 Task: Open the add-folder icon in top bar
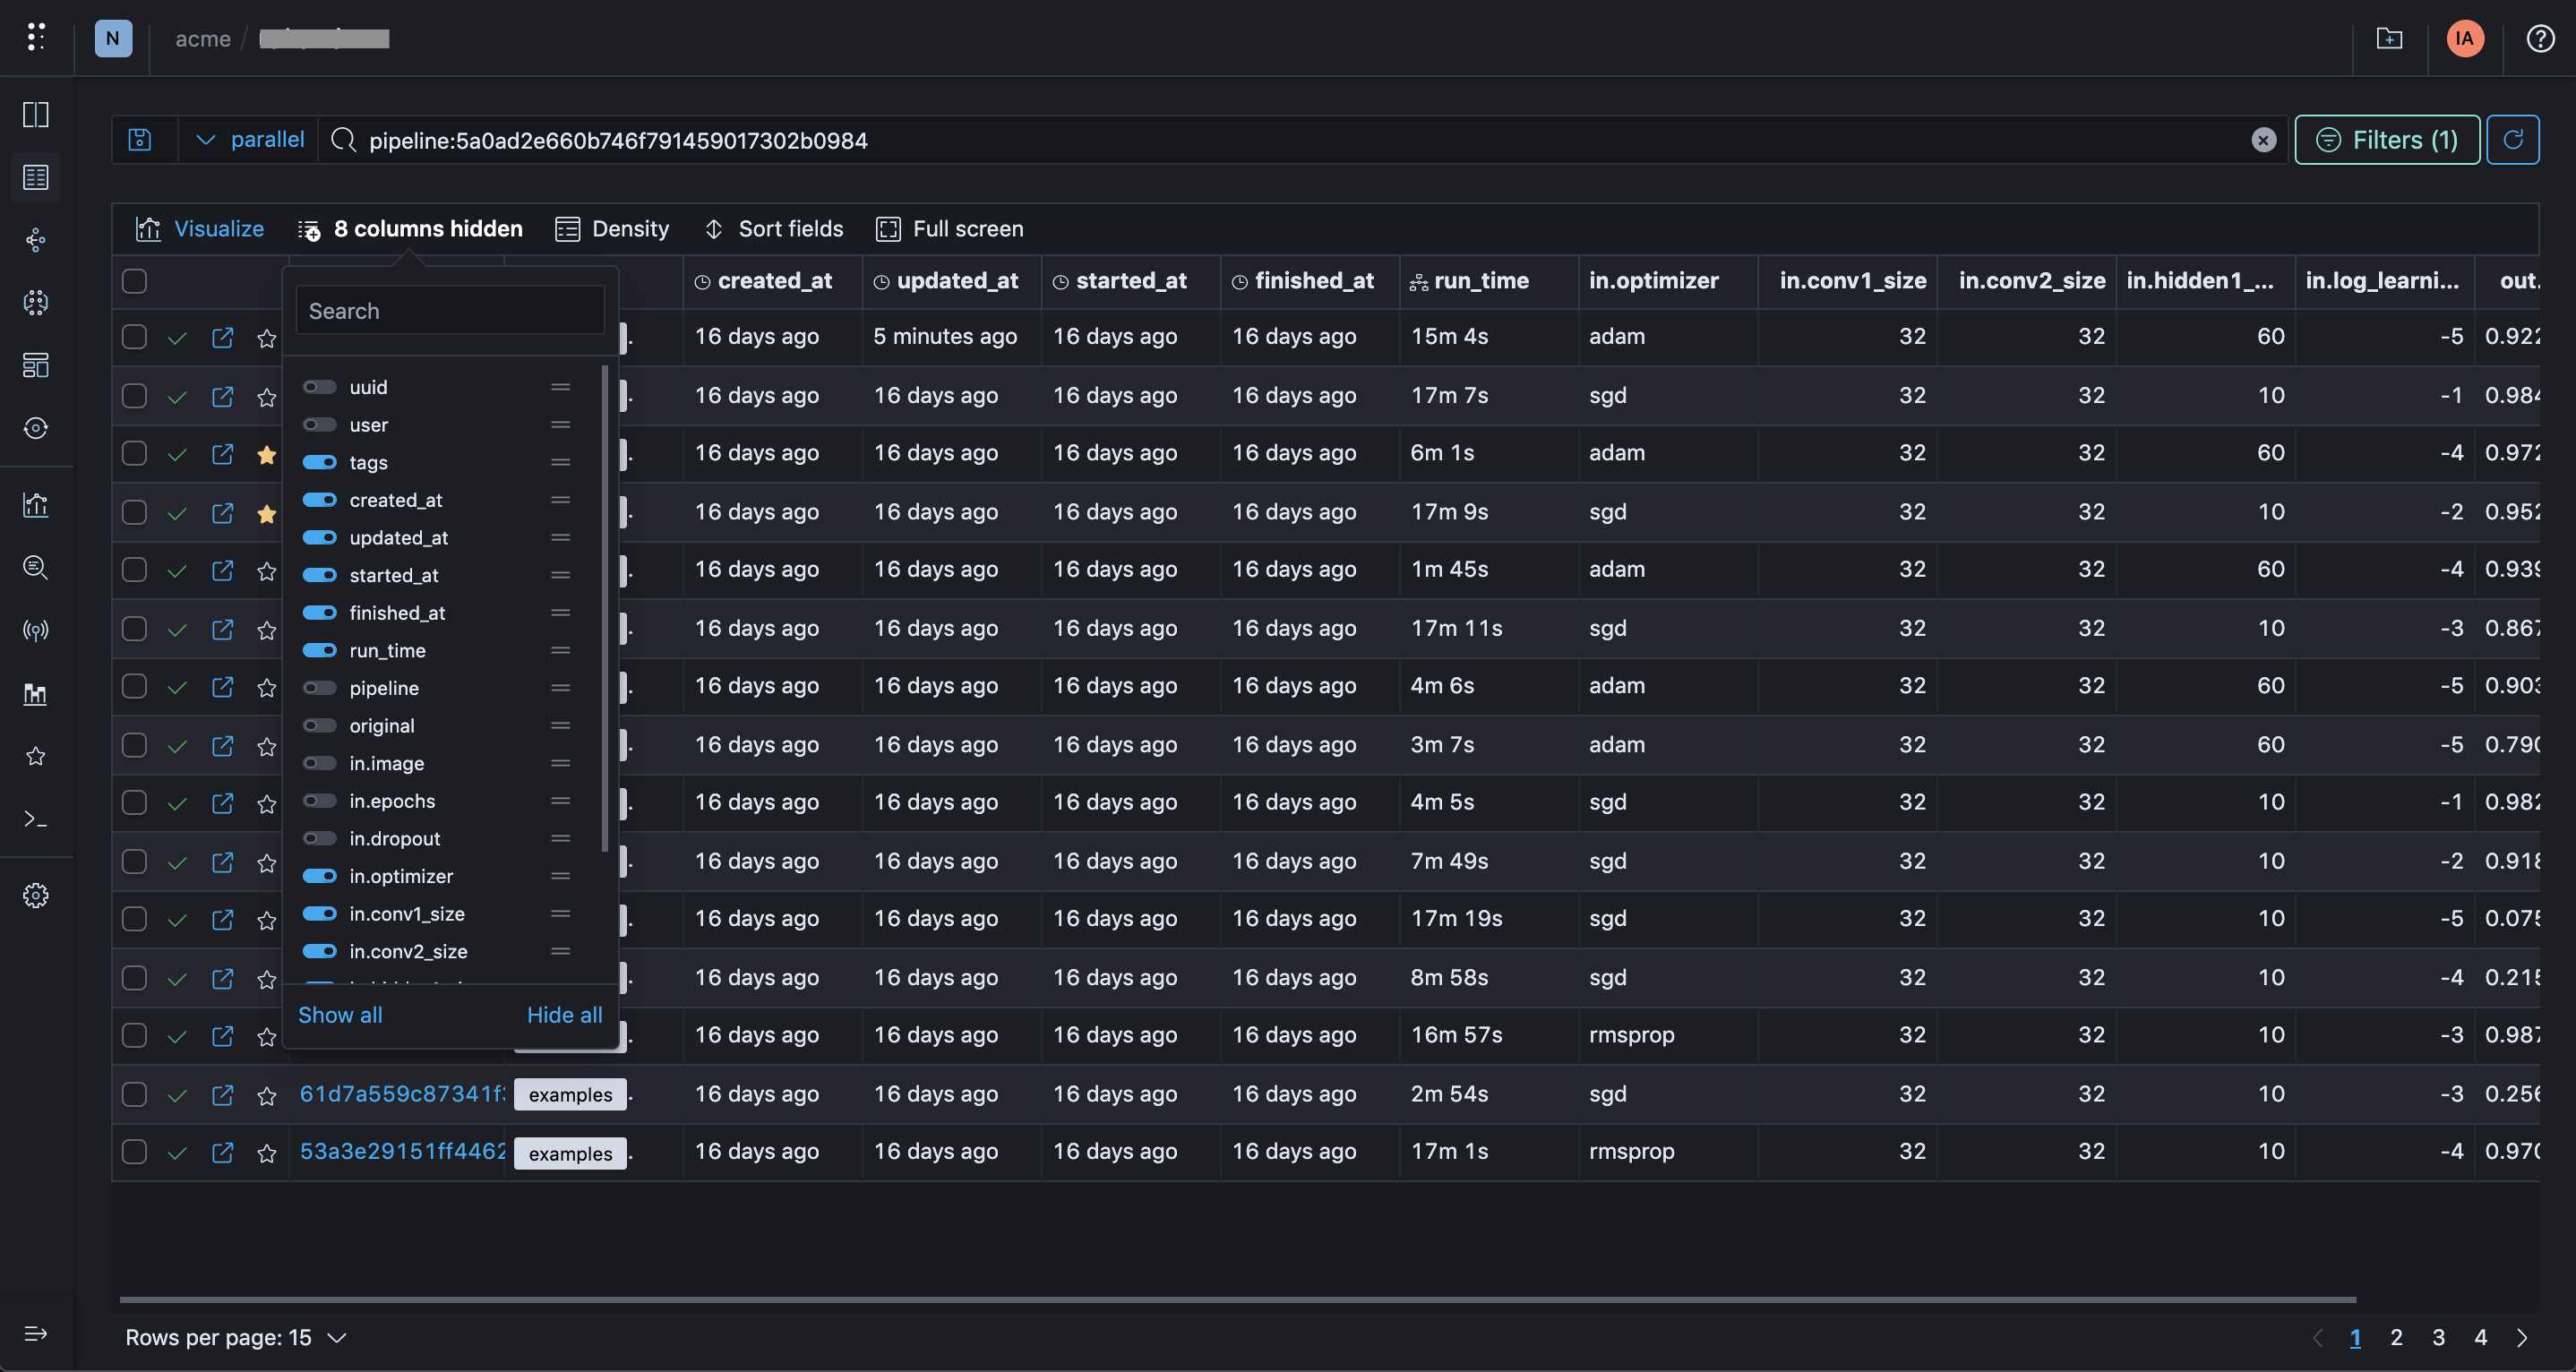click(2389, 38)
